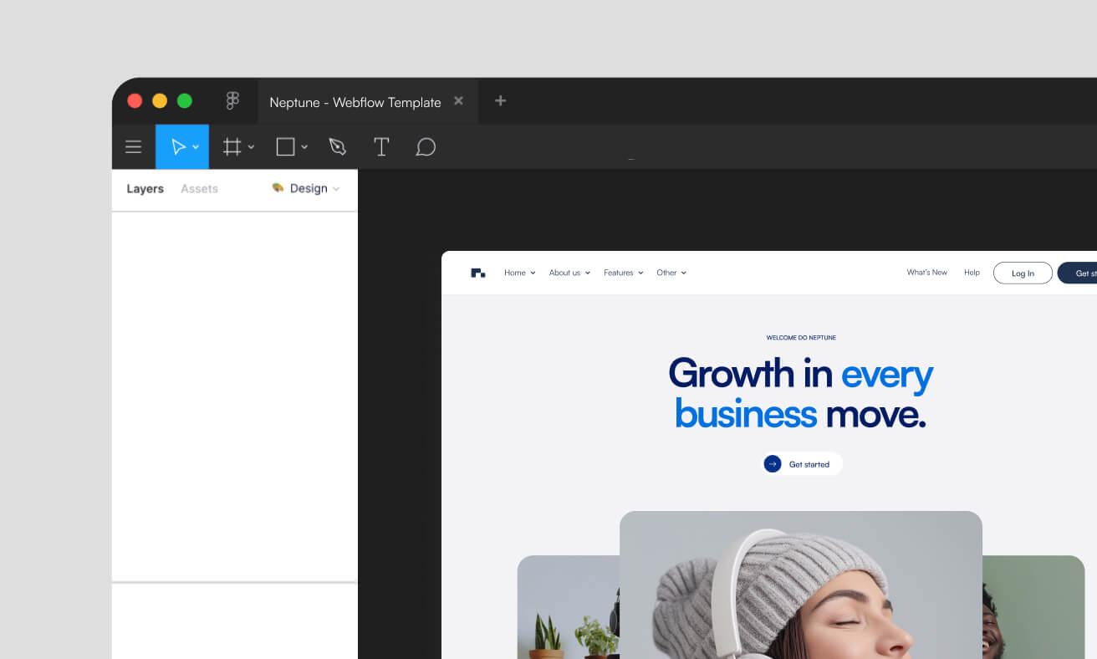This screenshot has width=1097, height=659.
Task: Select the Pen tool
Action: click(x=337, y=147)
